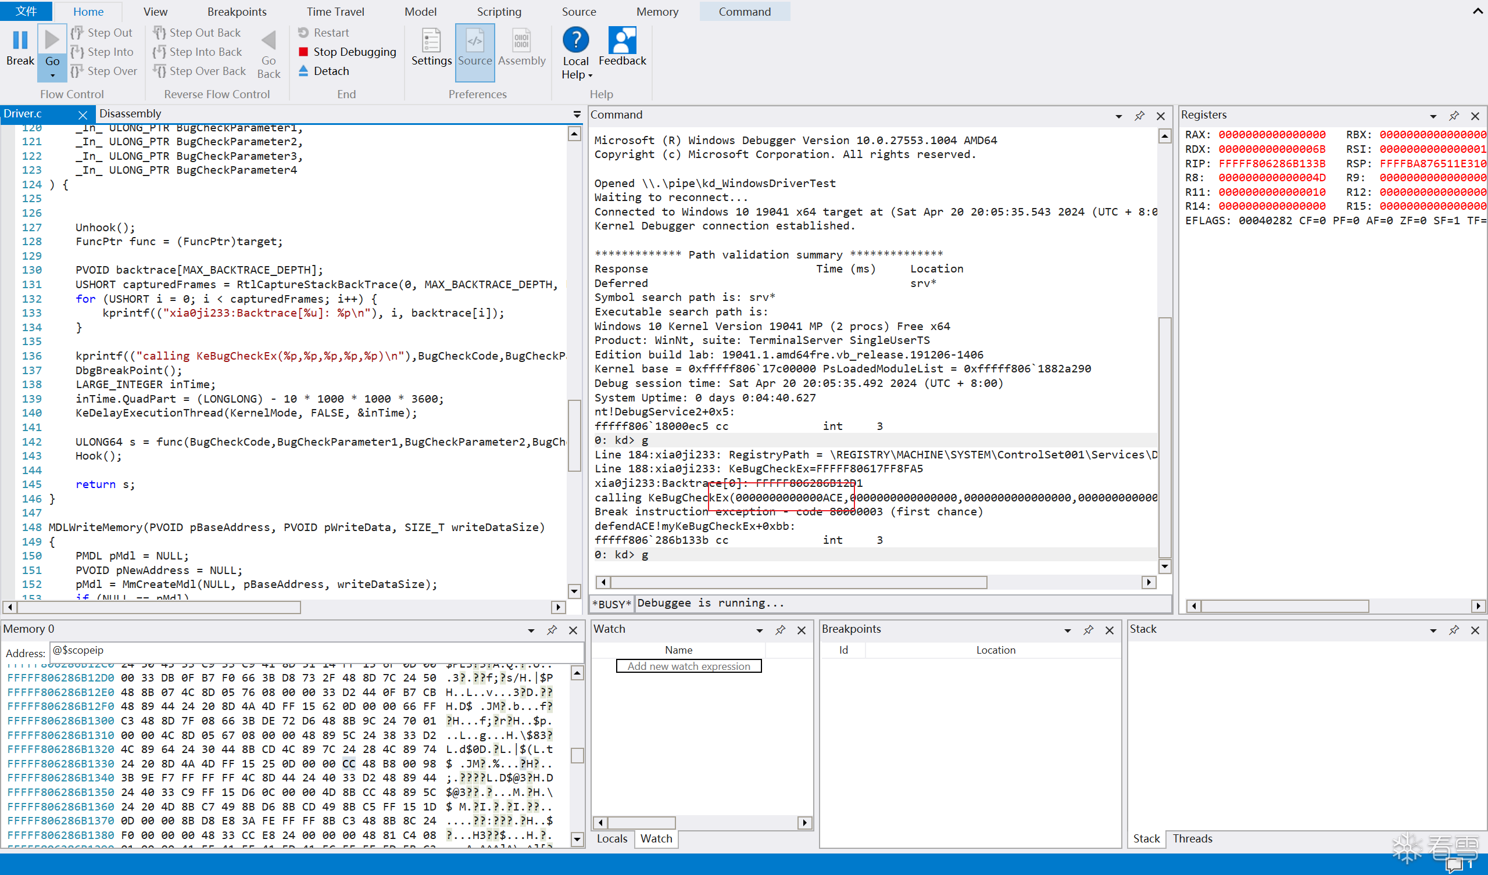Collapse the ribbon with the top-right chevron
Screen dimensions: 1488x875
(1478, 11)
